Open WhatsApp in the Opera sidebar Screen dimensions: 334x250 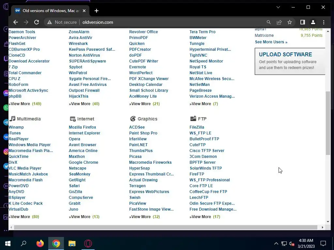point(6,107)
